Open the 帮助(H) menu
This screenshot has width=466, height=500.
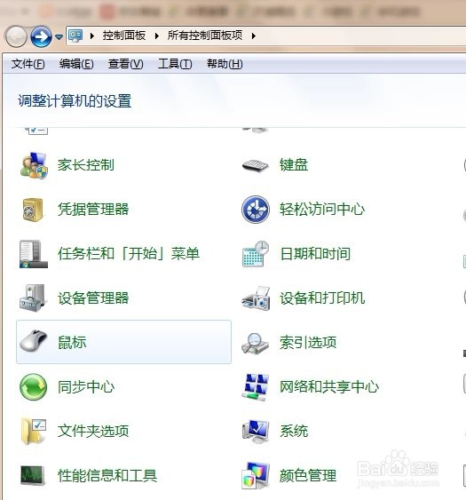pyautogui.click(x=225, y=64)
